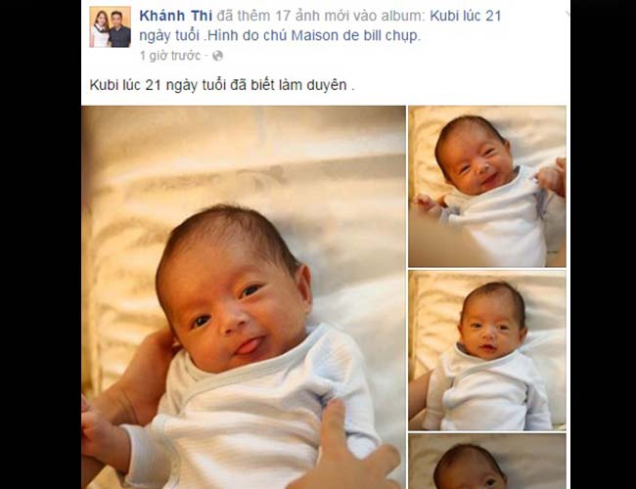The image size is (636, 489).
Task: Click the woman in the profile avatar
Action: [x=100, y=28]
